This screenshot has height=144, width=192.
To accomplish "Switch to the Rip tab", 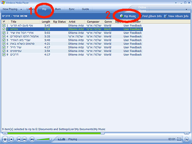I will coord(44,9).
